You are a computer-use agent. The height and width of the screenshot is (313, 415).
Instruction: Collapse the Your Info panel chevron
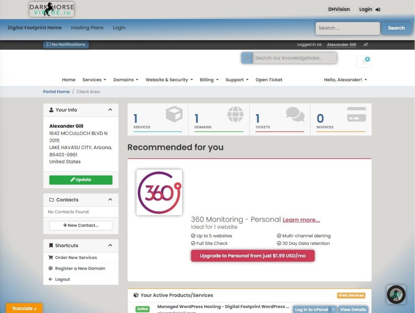tap(110, 109)
